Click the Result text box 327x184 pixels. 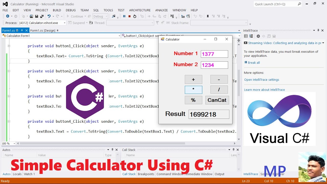click(x=209, y=114)
